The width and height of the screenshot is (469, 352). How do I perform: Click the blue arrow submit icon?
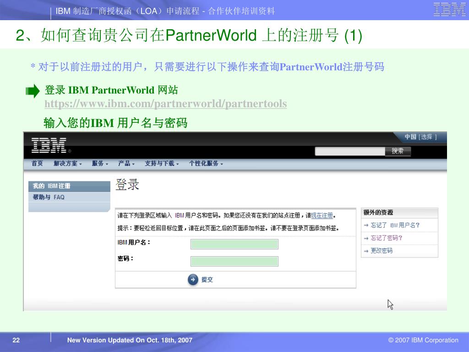point(193,280)
